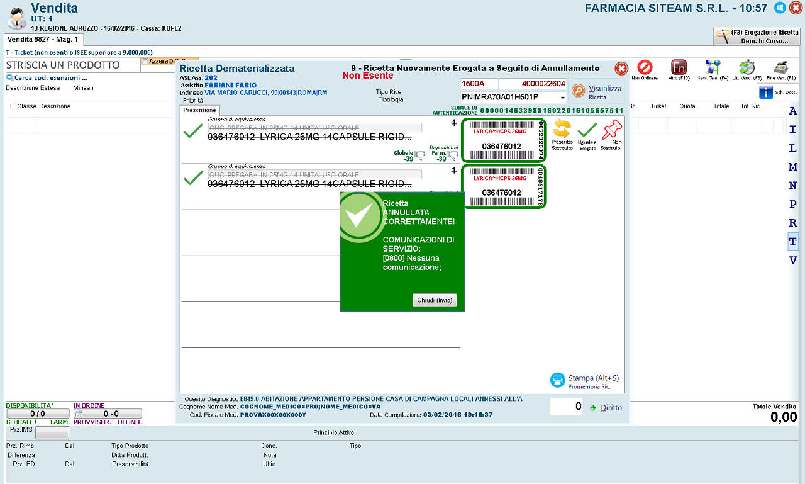Click the Diritto quantity input field
Image resolution: width=805 pixels, height=484 pixels.
tap(567, 407)
